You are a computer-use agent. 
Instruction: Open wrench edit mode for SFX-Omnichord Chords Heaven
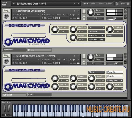pyautogui.click(x=6, y=56)
